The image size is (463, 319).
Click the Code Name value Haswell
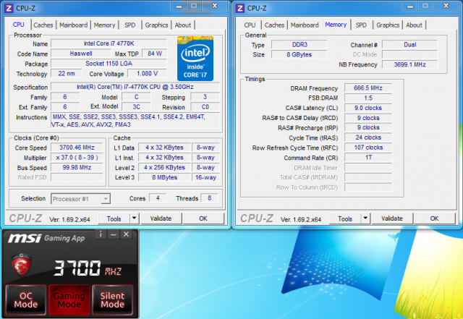tap(81, 54)
